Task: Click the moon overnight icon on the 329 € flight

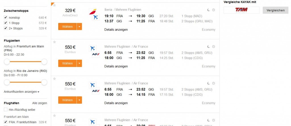Action: point(208,10)
